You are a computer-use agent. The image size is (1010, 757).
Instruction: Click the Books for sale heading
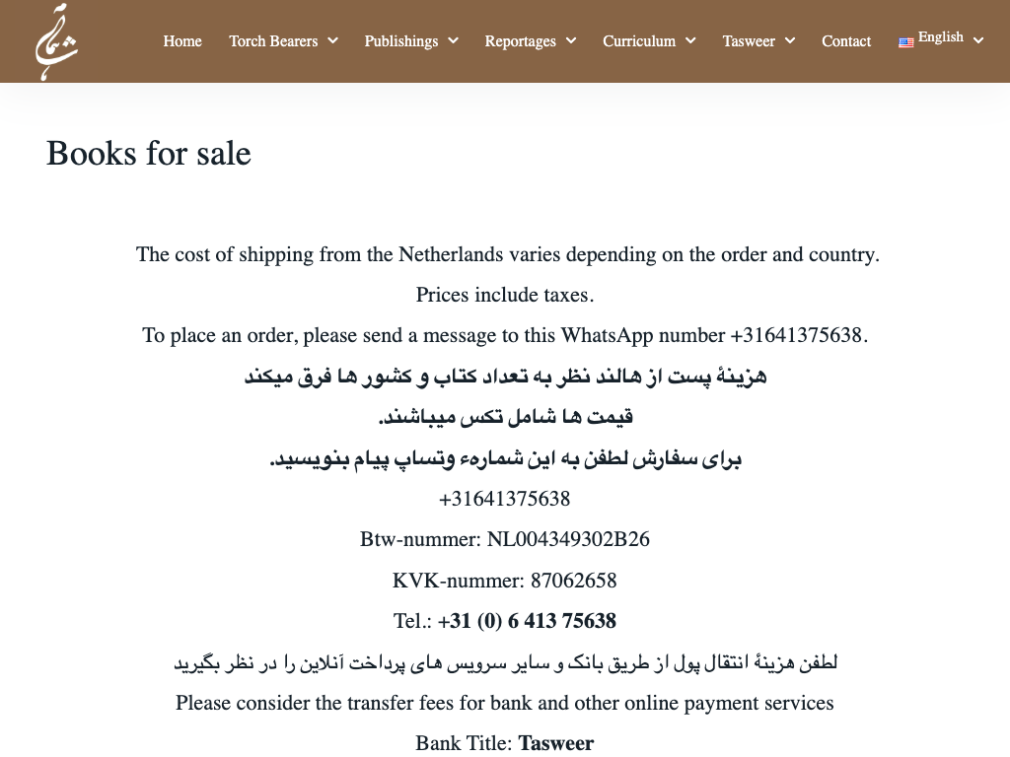[x=149, y=153]
